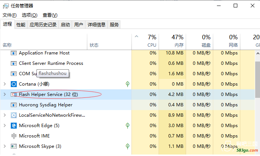Image resolution: width=260 pixels, height=156 pixels.
Task: Expand the Microsoft Skype (3) group
Action: coord(5,146)
